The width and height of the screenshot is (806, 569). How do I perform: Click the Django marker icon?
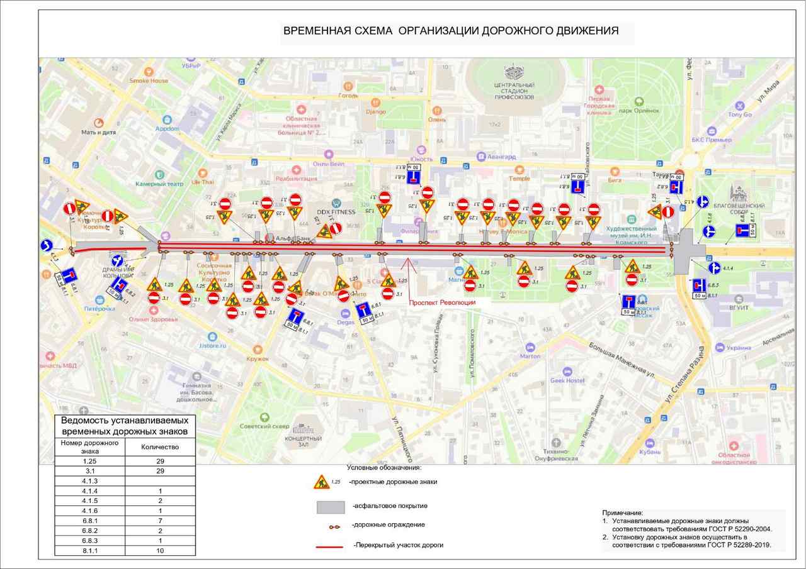coord(375,102)
